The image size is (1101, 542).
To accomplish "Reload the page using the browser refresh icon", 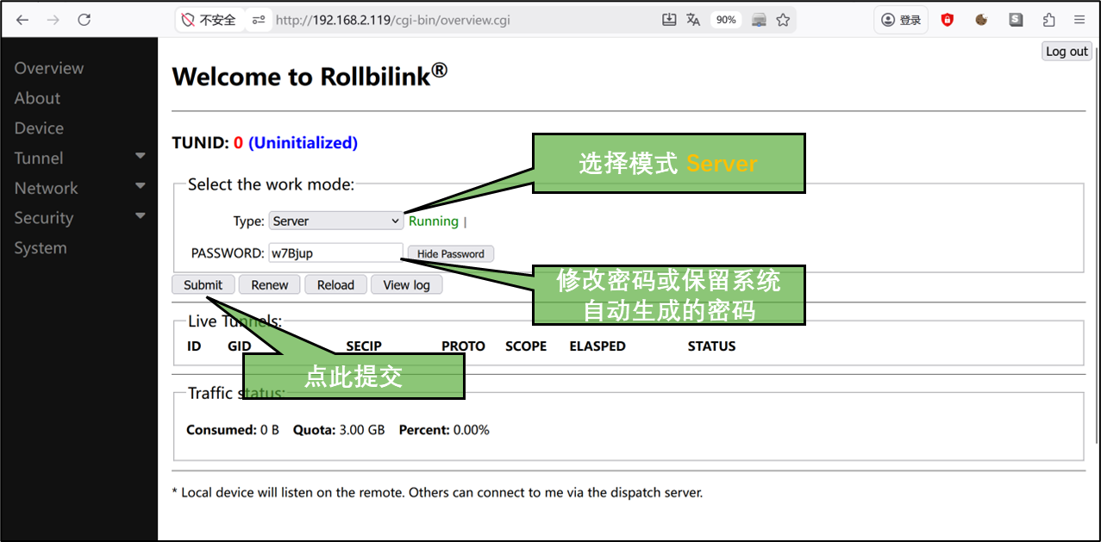I will (x=84, y=20).
